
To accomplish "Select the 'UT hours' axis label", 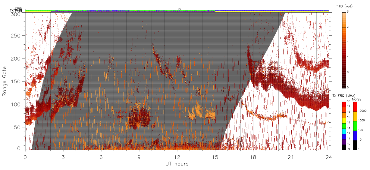I will point(177,164).
